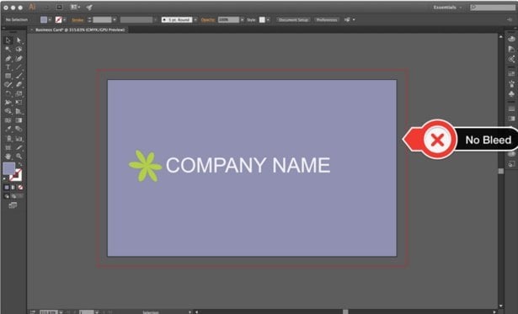518x314 pixels.
Task: Select the Magic Wand tool
Action: pos(8,49)
